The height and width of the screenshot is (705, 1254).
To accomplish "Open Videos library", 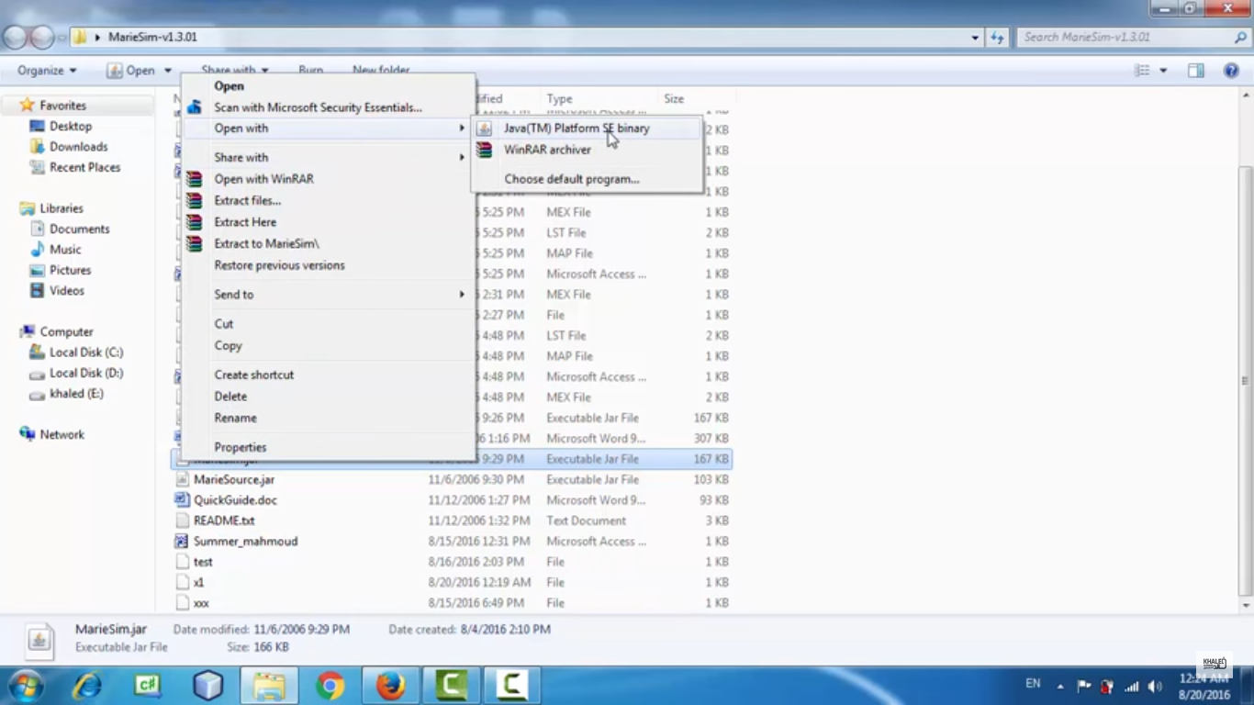I will click(x=67, y=291).
